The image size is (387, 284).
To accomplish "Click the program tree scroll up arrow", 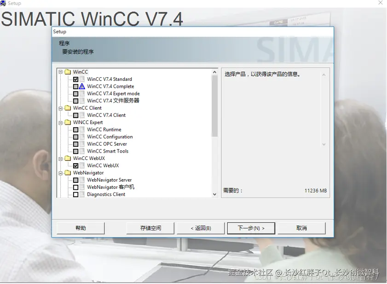I will tap(214, 72).
